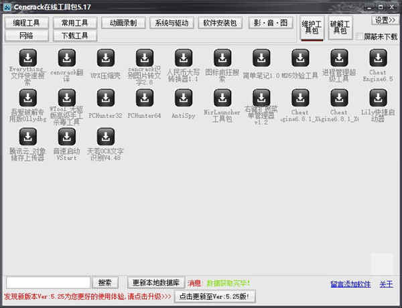Download AntiSpy tool

(184, 98)
